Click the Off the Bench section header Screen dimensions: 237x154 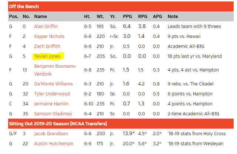pyautogui.click(x=24, y=6)
